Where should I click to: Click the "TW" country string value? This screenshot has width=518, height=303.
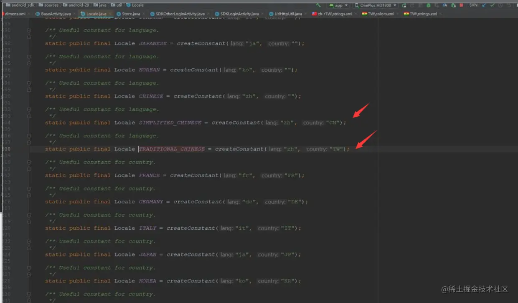[x=336, y=149]
